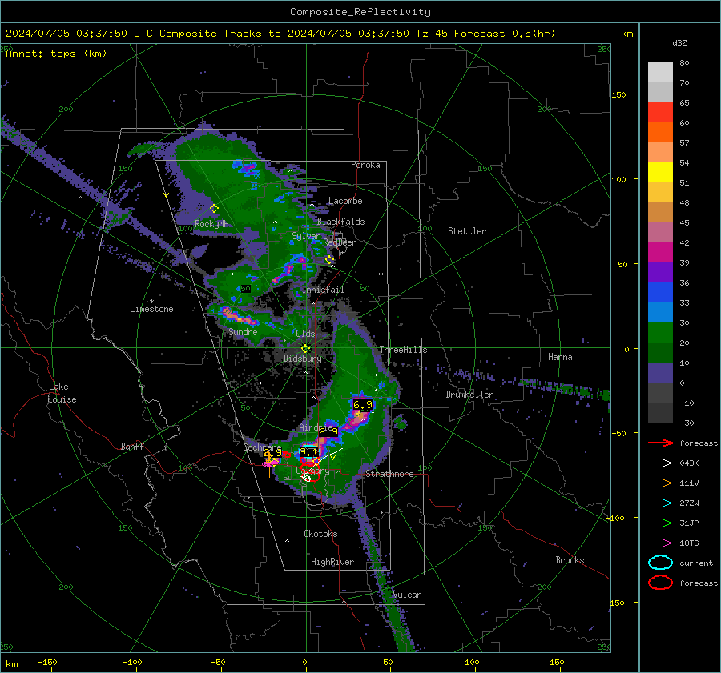Click the Limestone label
The width and height of the screenshot is (721, 673).
(151, 309)
